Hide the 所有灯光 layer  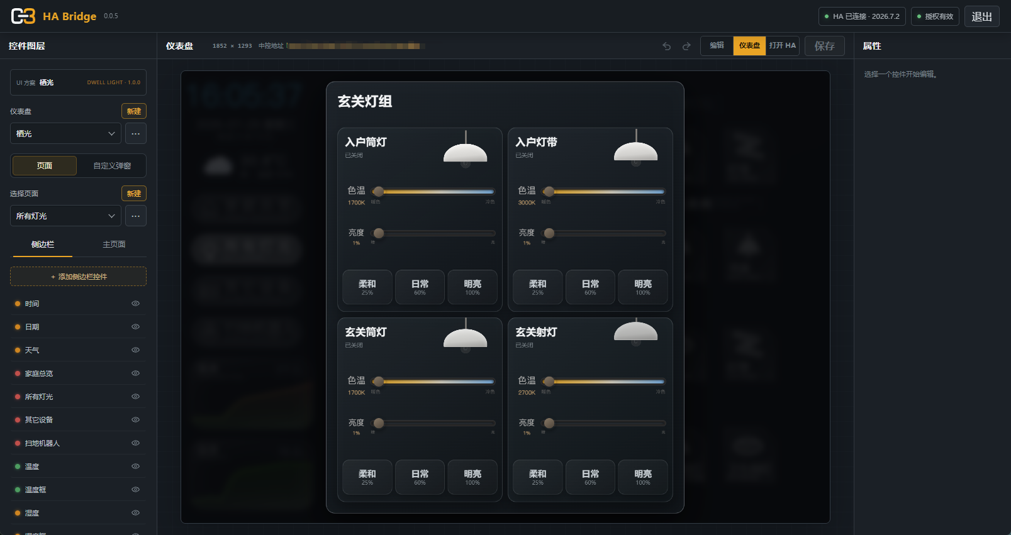tap(135, 397)
